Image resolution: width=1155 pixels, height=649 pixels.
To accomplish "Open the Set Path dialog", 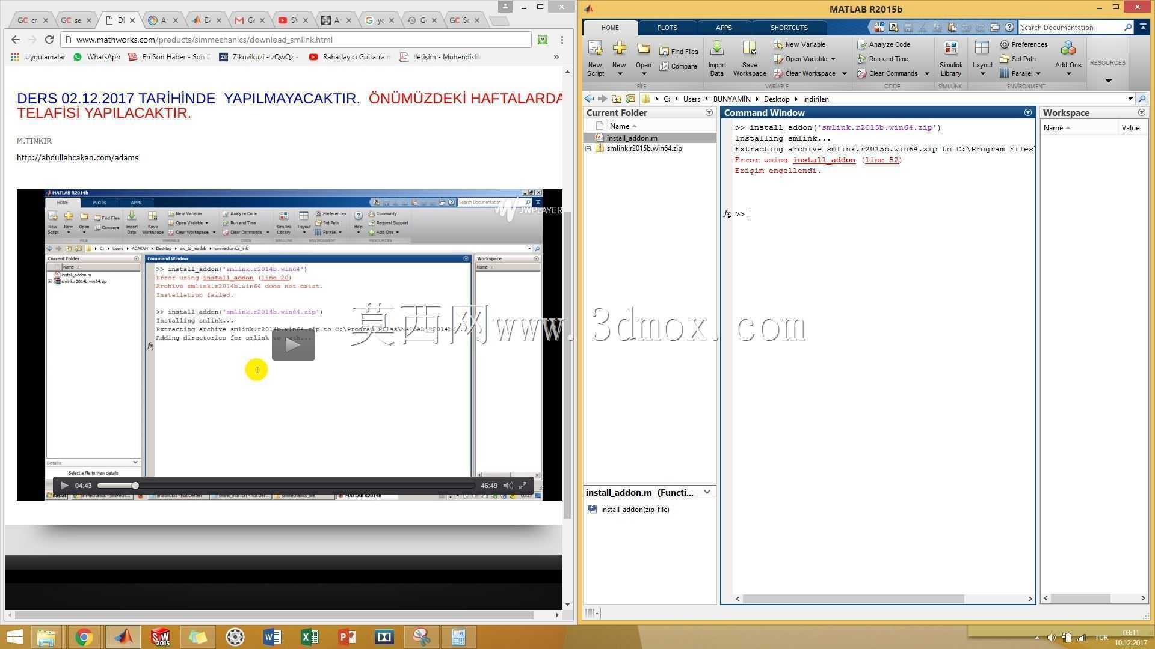I will pyautogui.click(x=1018, y=59).
